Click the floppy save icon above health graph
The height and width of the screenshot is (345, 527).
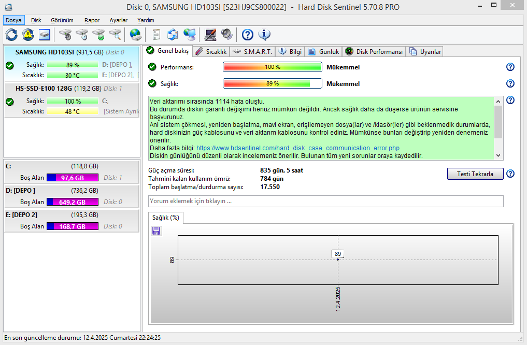point(156,231)
